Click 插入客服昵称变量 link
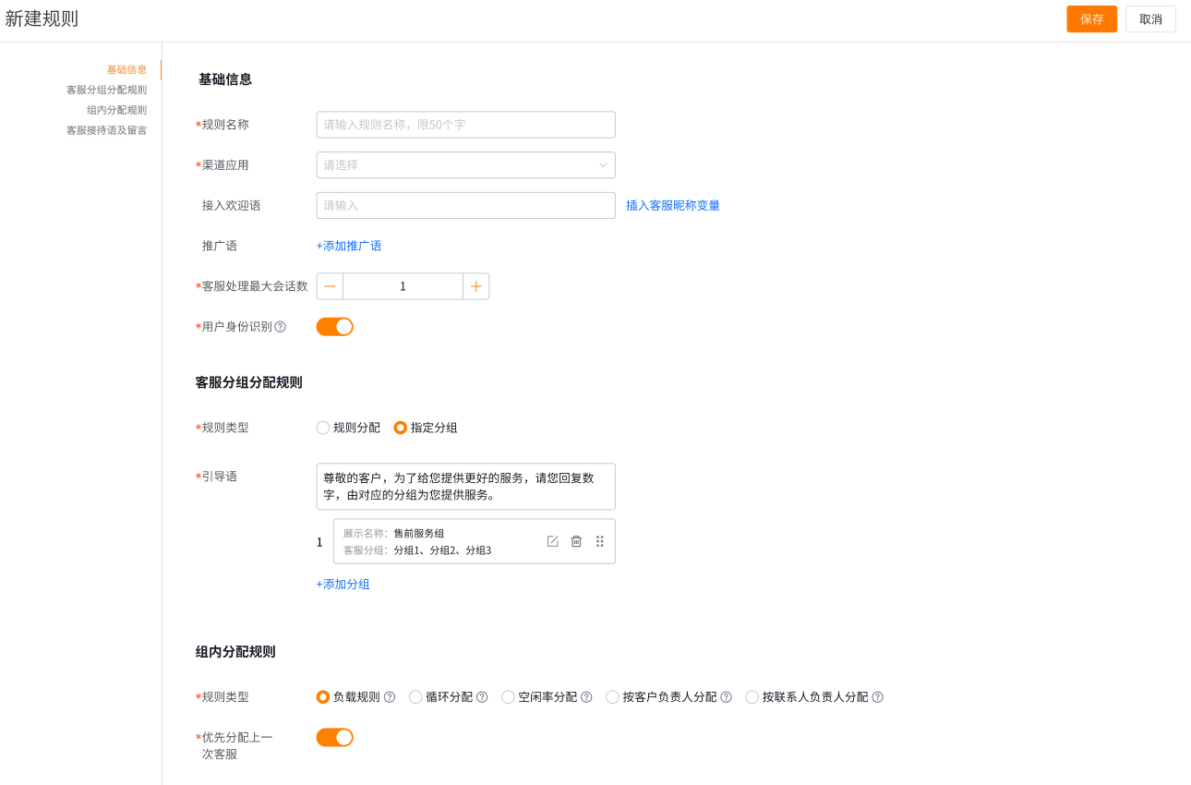Viewport: 1191px width, 785px height. point(673,205)
